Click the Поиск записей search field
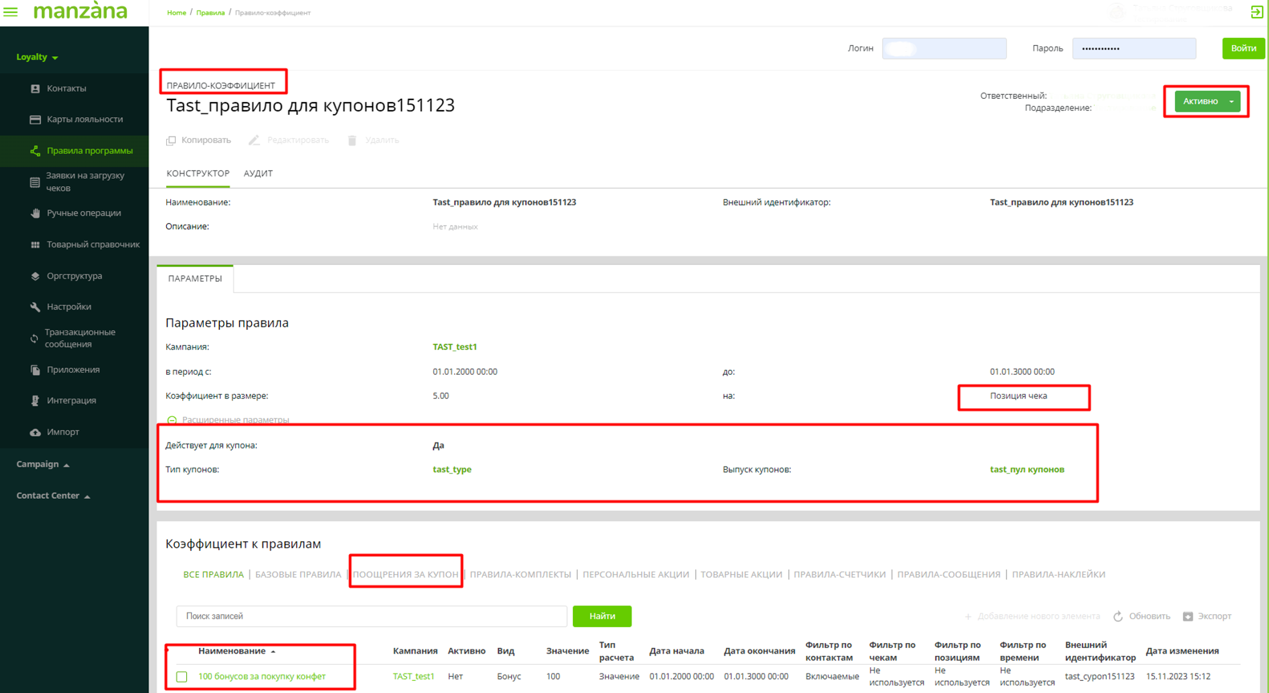 click(371, 616)
